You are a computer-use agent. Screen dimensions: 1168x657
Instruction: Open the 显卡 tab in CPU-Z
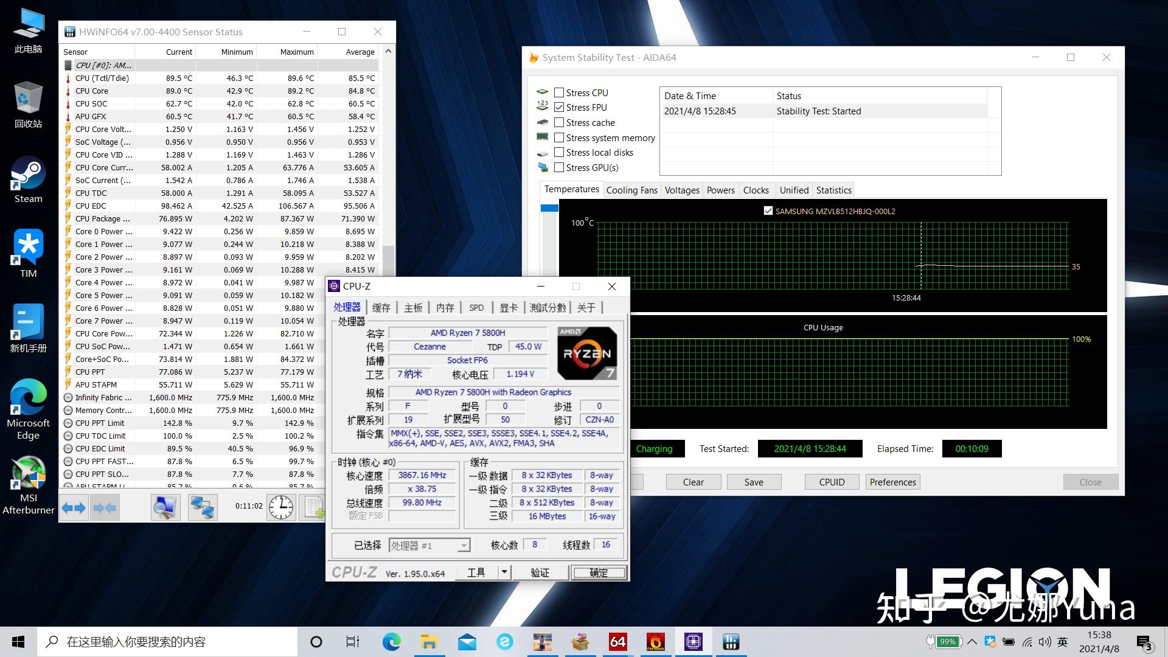509,308
